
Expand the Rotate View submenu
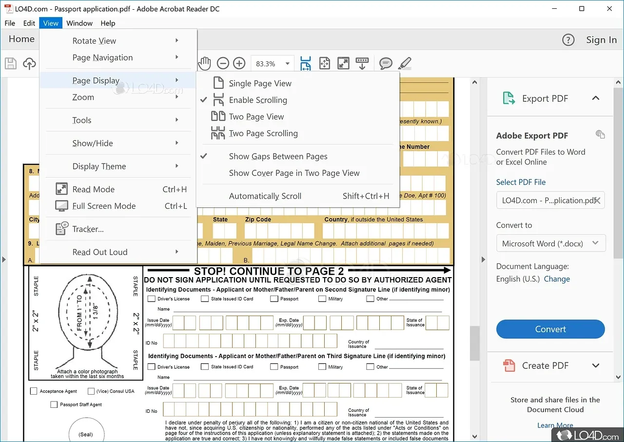[118, 41]
